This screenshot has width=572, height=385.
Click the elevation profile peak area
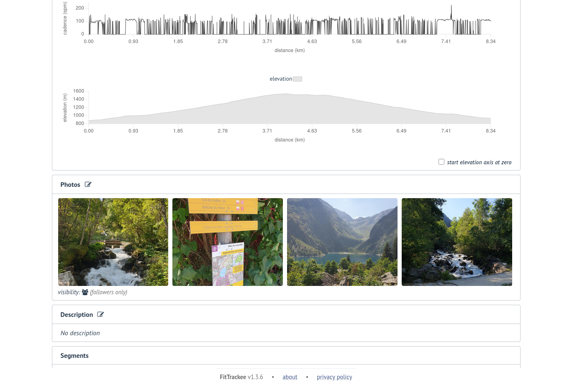[x=285, y=94]
